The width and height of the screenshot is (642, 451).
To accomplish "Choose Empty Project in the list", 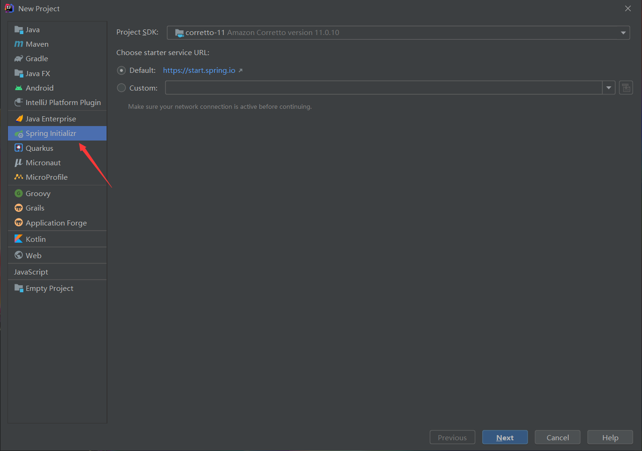I will click(x=57, y=288).
